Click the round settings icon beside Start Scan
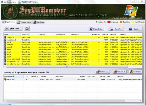Screen dimensions: 146x105 point(27,29)
